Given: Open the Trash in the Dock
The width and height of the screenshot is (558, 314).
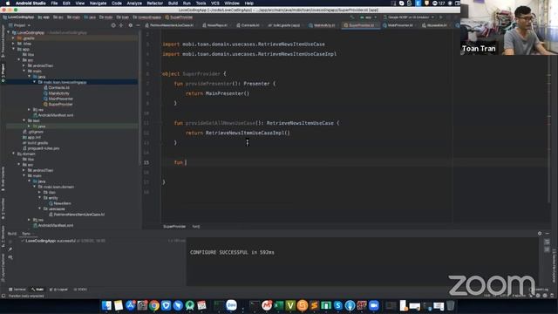Looking at the screenshot, I should [x=450, y=305].
